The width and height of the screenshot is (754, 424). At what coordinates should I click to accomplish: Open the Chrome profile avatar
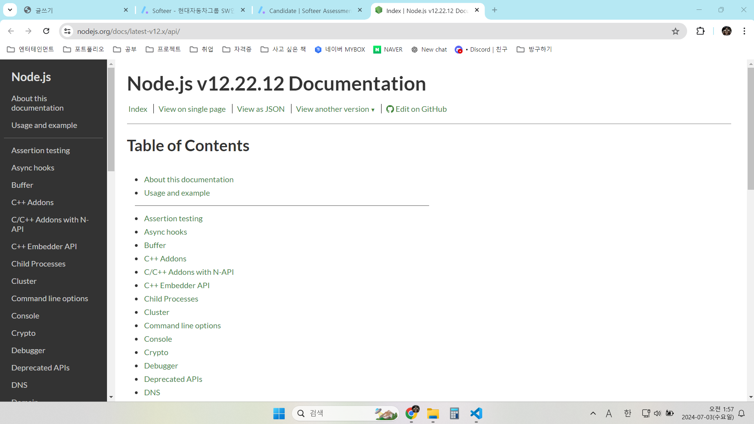point(726,31)
